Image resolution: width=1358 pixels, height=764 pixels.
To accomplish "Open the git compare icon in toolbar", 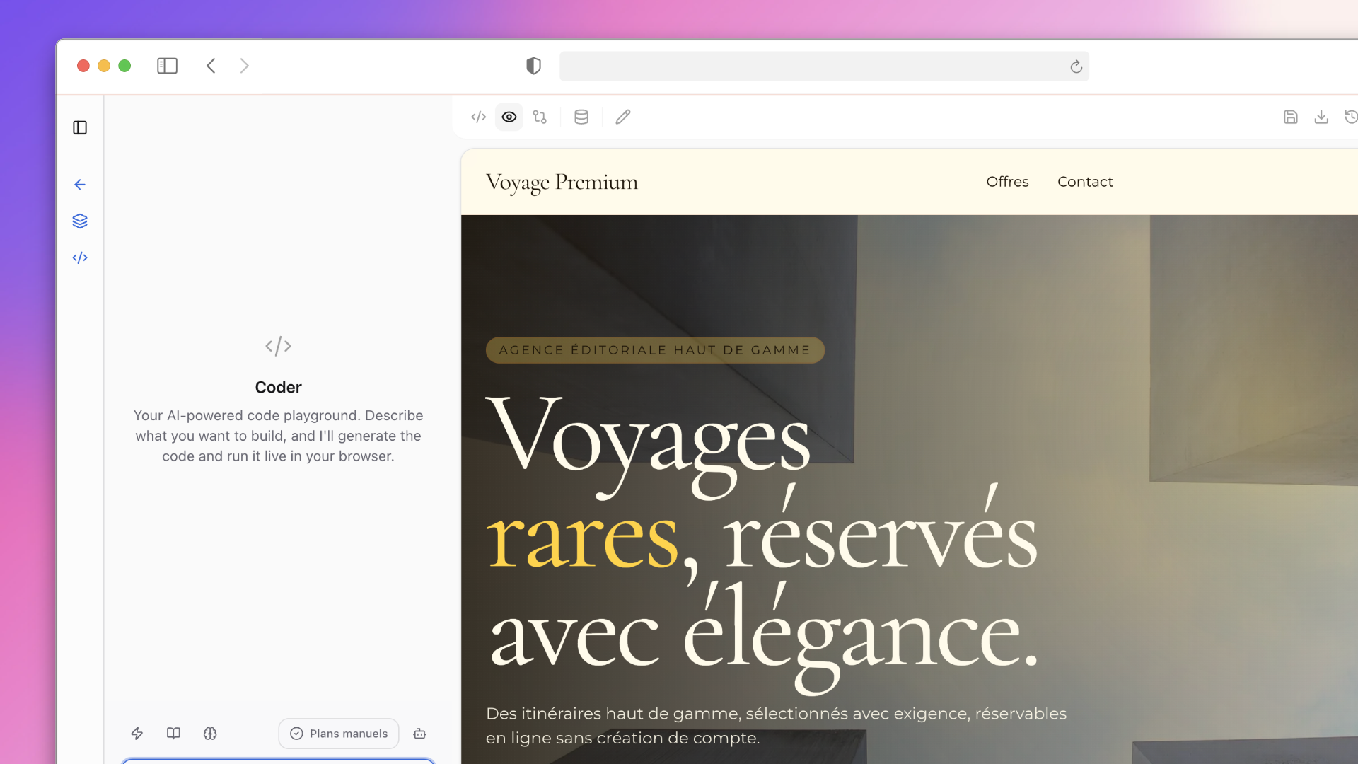I will [540, 117].
